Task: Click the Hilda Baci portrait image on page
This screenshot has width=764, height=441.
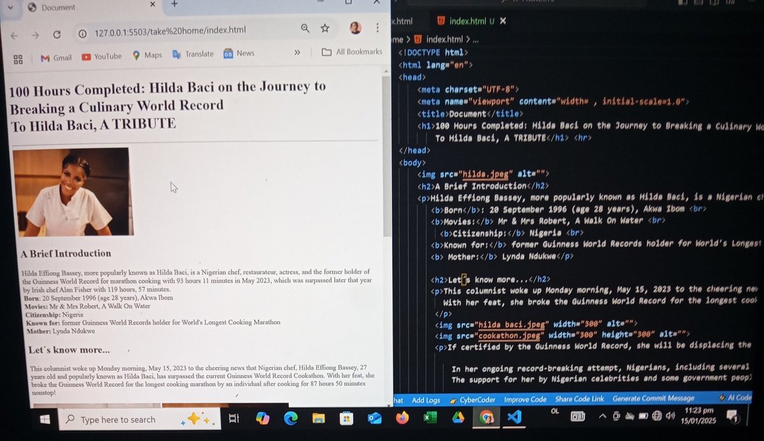Action: click(73, 192)
